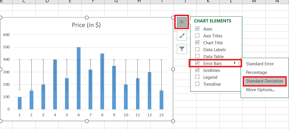Select column header M

(254, 2)
